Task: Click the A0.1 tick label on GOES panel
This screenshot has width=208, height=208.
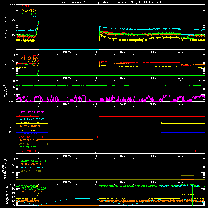Action: click(x=12, y=101)
